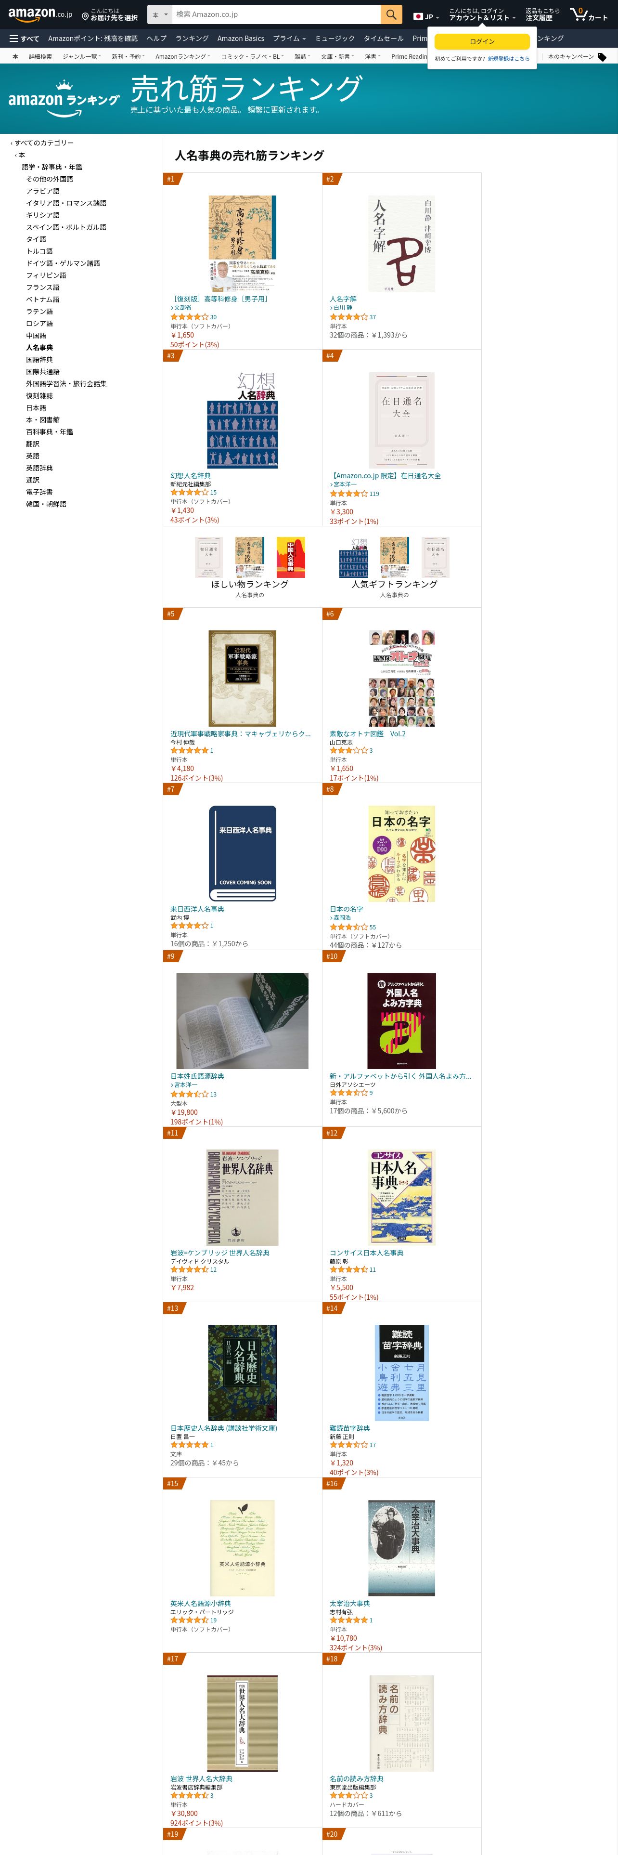618x1855 pixels.
Task: Click the yellow ログイン button
Action: point(482,41)
